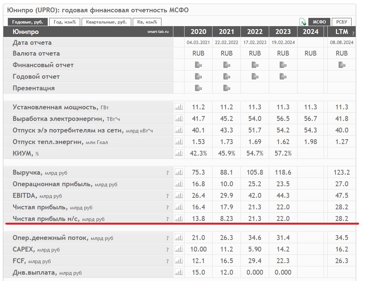Image resolution: width=365 pixels, height=281 pixels.
Task: Show chart for Опер.денежный поток row
Action: [179, 237]
